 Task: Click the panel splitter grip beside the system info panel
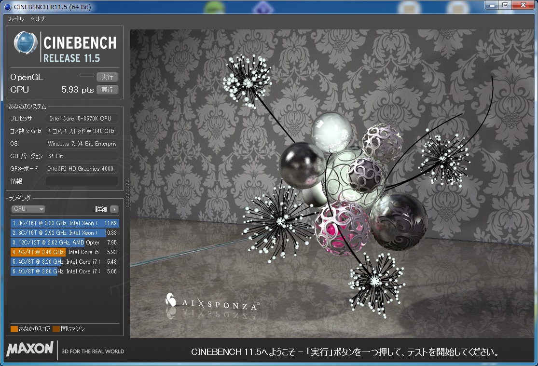click(x=128, y=192)
